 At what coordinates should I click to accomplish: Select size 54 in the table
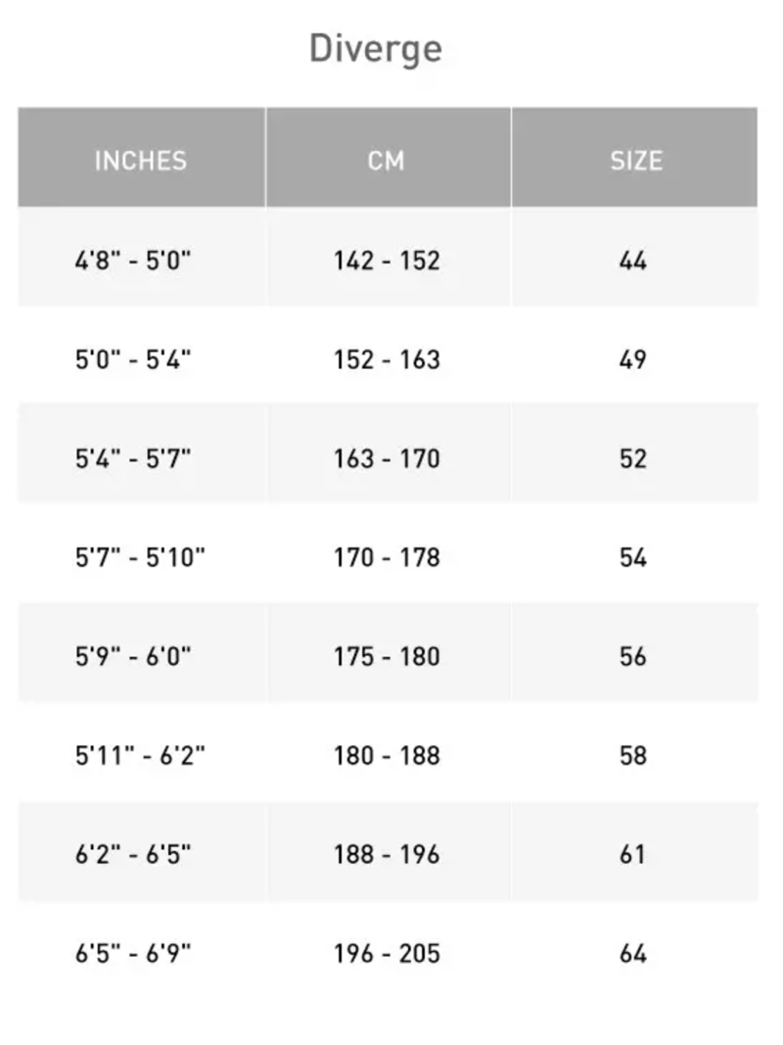click(633, 558)
